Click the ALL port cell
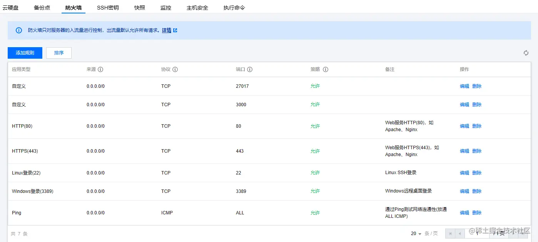Image resolution: width=538 pixels, height=242 pixels. click(x=240, y=213)
